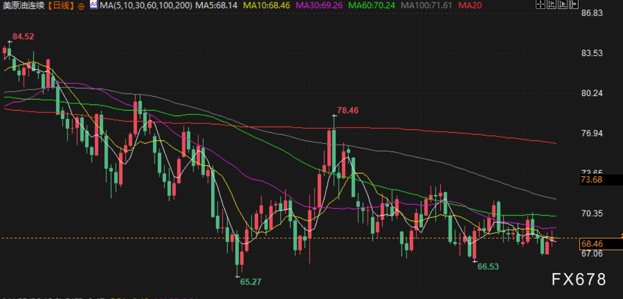Select the red MA20 legend label
This screenshot has height=299, width=623.
coord(470,6)
